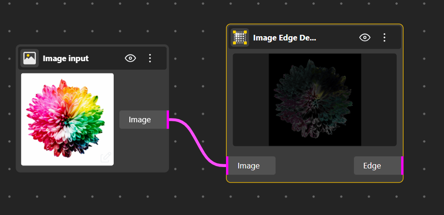The height and width of the screenshot is (215, 444).
Task: Open the three-dot menu on Image input node
Action: [150, 58]
